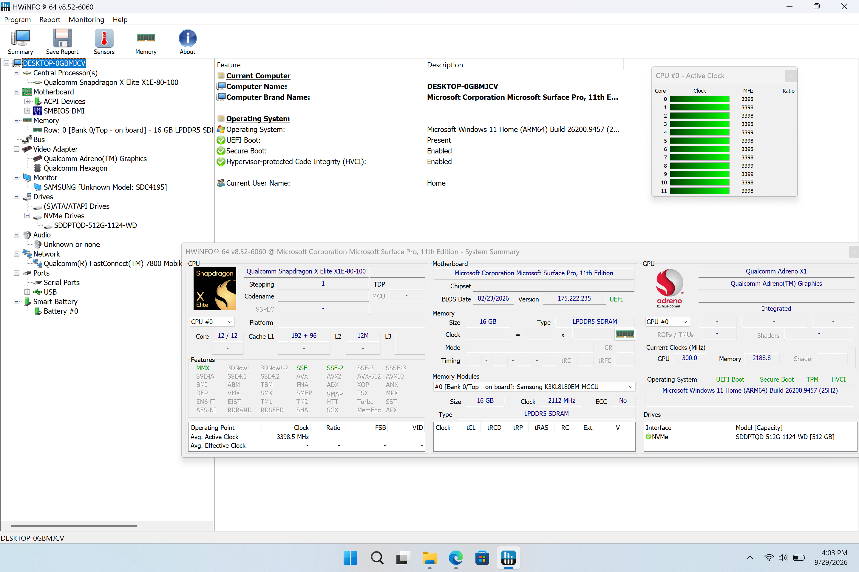Select the SMBIOS DMI icon
Screen dimensions: 859x572
click(38, 111)
